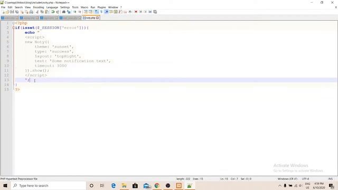This screenshot has height=190, width=338.
Task: Save the current recorded macro
Action: tap(155, 12)
